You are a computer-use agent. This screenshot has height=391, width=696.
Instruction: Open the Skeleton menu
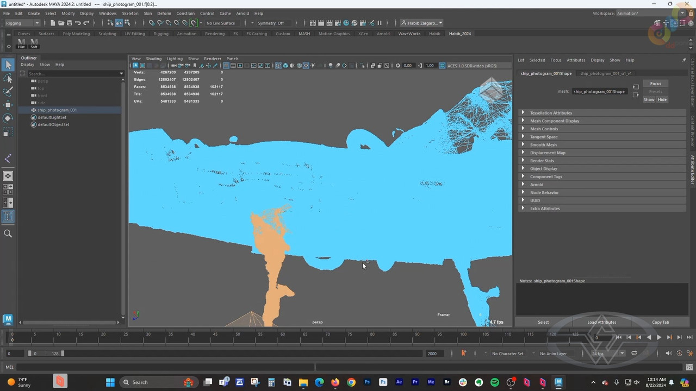(x=130, y=13)
